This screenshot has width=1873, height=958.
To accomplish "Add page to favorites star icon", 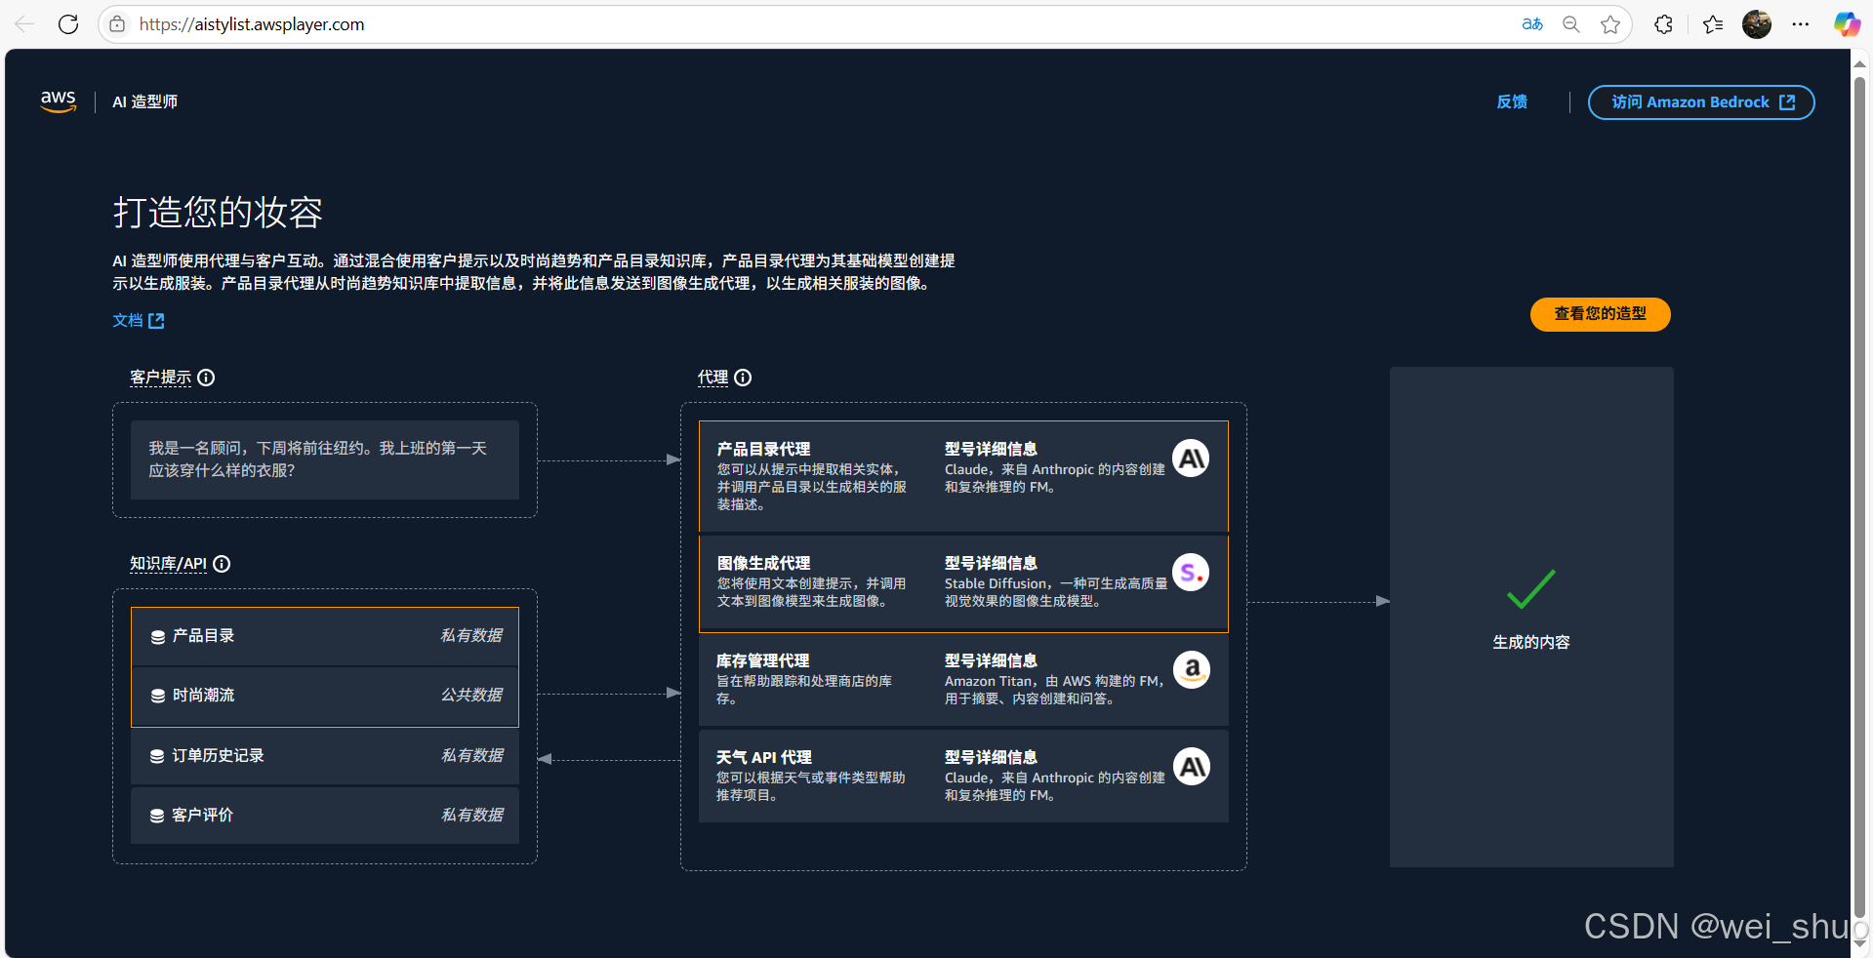I will [1610, 24].
